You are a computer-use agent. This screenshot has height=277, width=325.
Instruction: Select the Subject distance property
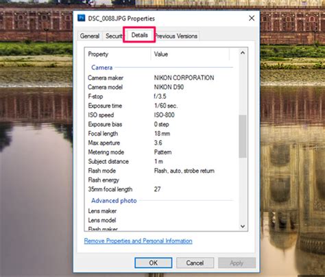tap(108, 162)
